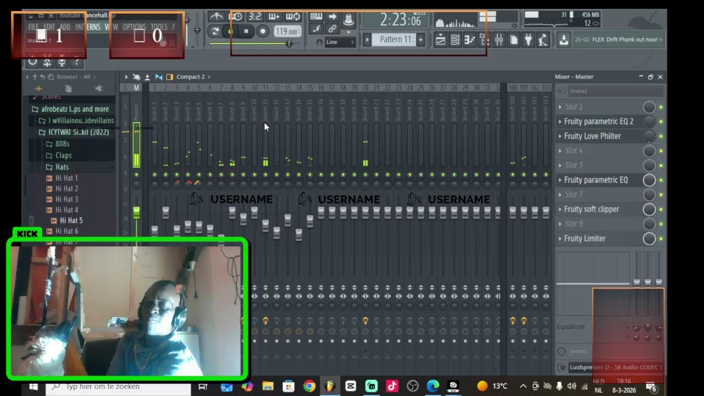Switch pattern/song mode button

pos(215,31)
